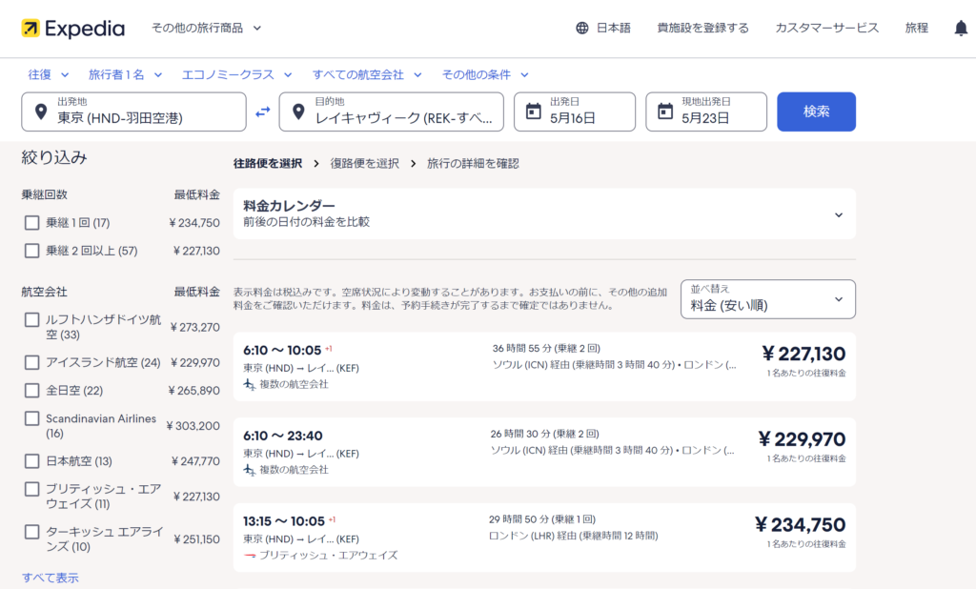Screen dimensions: 976x589
Task: Click calendar icon for 5月16日
Action: coord(534,112)
